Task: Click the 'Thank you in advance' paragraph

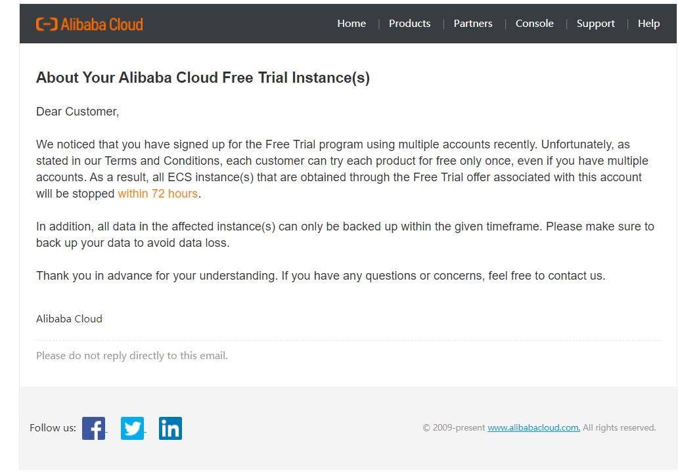Action: (321, 276)
